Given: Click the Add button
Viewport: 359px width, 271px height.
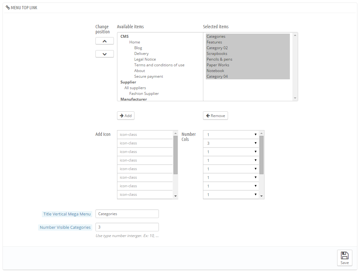Looking at the screenshot, I should coord(126,116).
